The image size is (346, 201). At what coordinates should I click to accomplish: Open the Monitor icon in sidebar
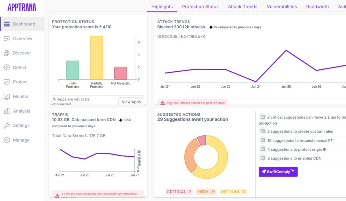click(7, 96)
